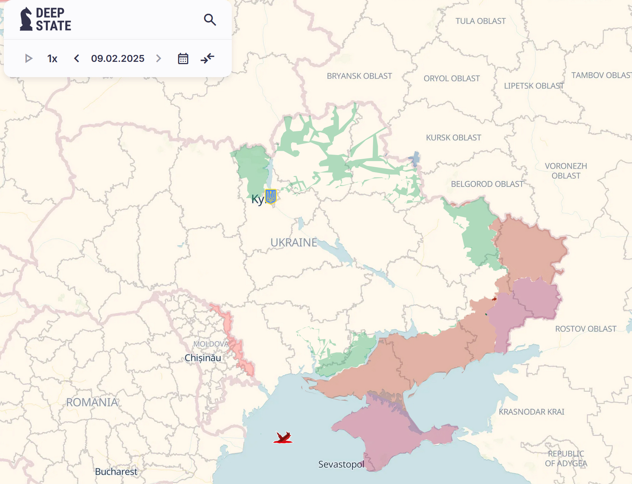Screen dimensions: 632x484
Task: Click the ORYOL OBLAST label
Action: (x=452, y=78)
